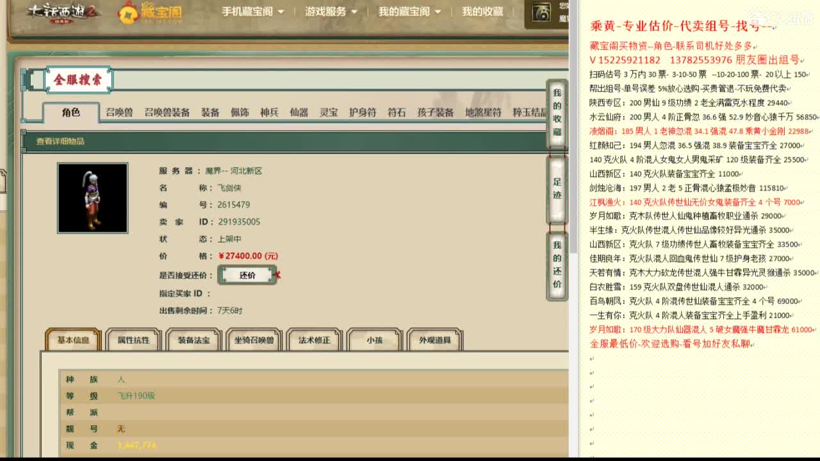
Task: Click the 藏宝阁 site logo
Action: click(151, 12)
